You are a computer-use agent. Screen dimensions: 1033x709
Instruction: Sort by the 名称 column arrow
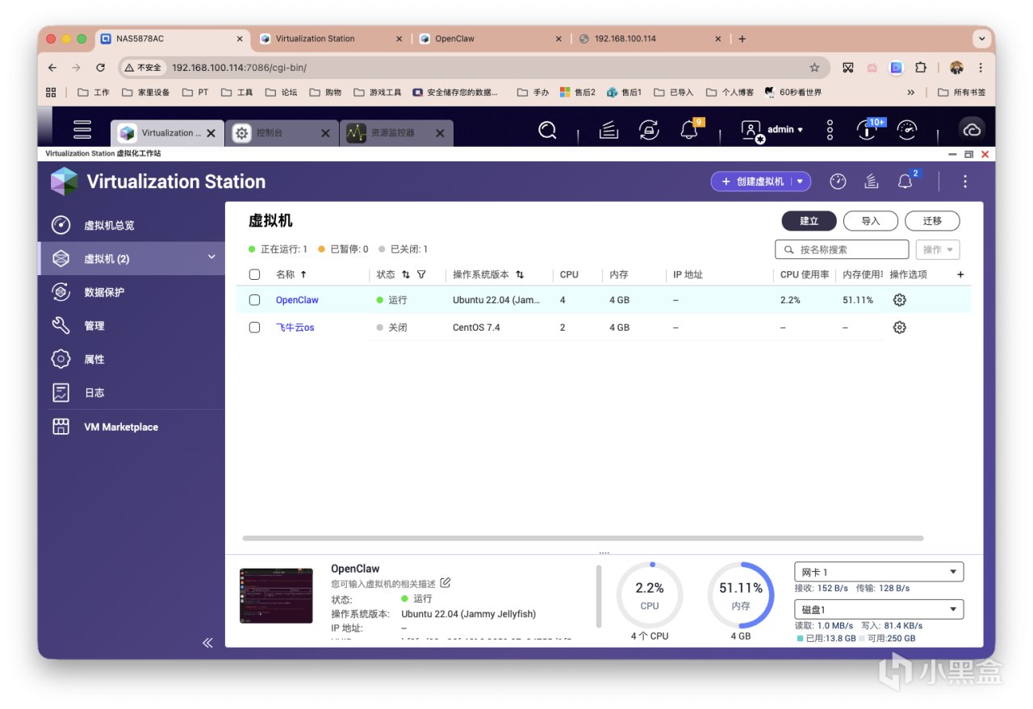[x=303, y=274]
